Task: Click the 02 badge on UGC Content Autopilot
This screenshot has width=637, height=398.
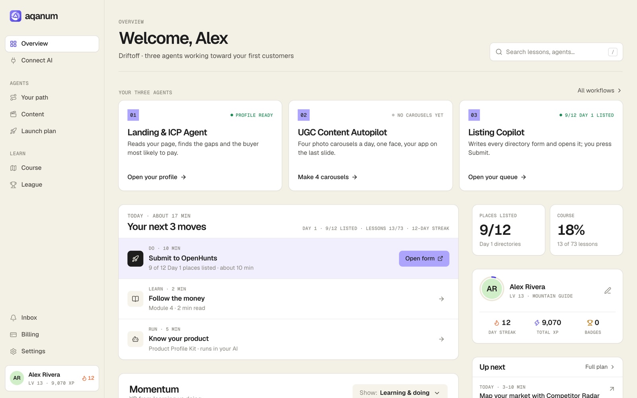Action: click(x=304, y=115)
